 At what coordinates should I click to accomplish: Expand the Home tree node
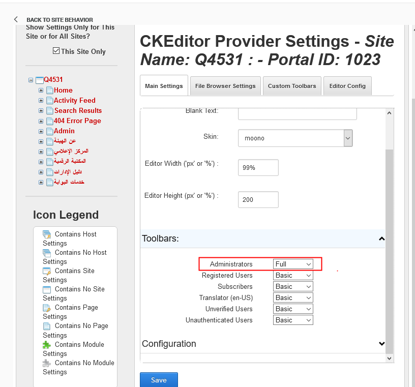click(41, 90)
